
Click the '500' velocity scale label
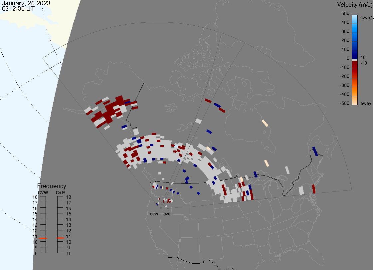click(x=345, y=14)
